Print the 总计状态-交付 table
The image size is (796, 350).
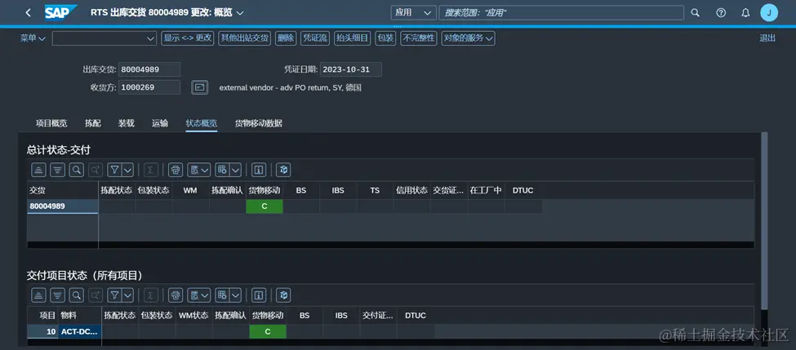tap(176, 170)
